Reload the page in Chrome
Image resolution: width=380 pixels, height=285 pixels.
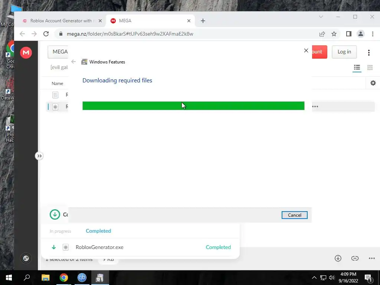[46, 34]
